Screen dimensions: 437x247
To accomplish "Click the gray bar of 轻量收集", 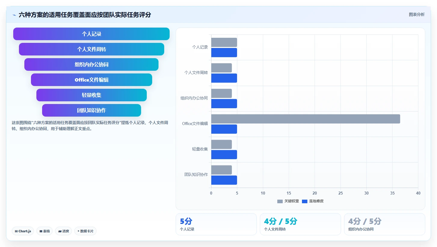I will coord(221,144).
